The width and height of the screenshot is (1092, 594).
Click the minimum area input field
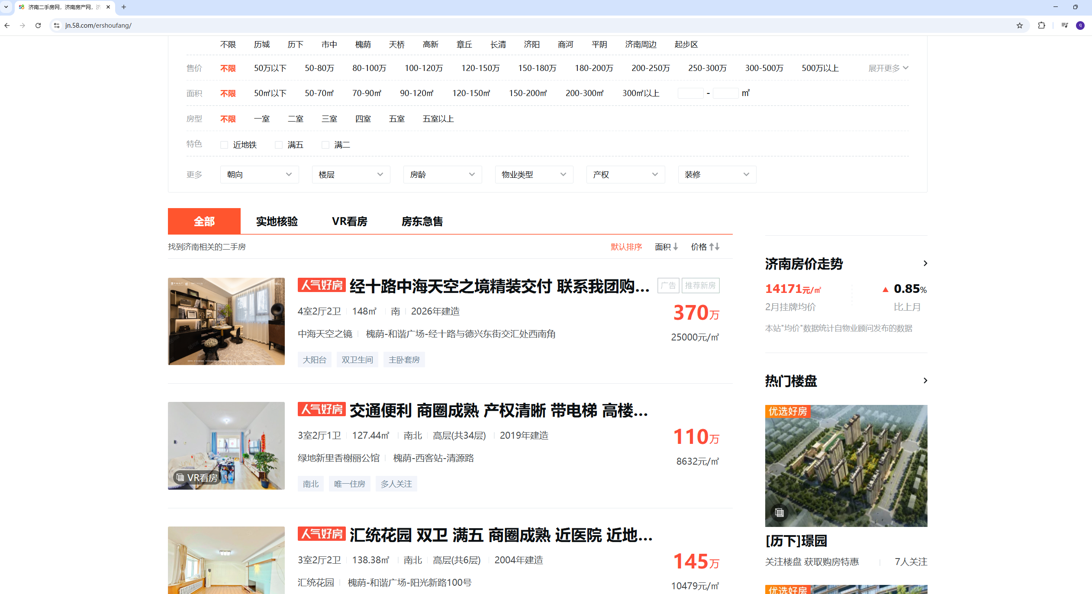coord(690,93)
